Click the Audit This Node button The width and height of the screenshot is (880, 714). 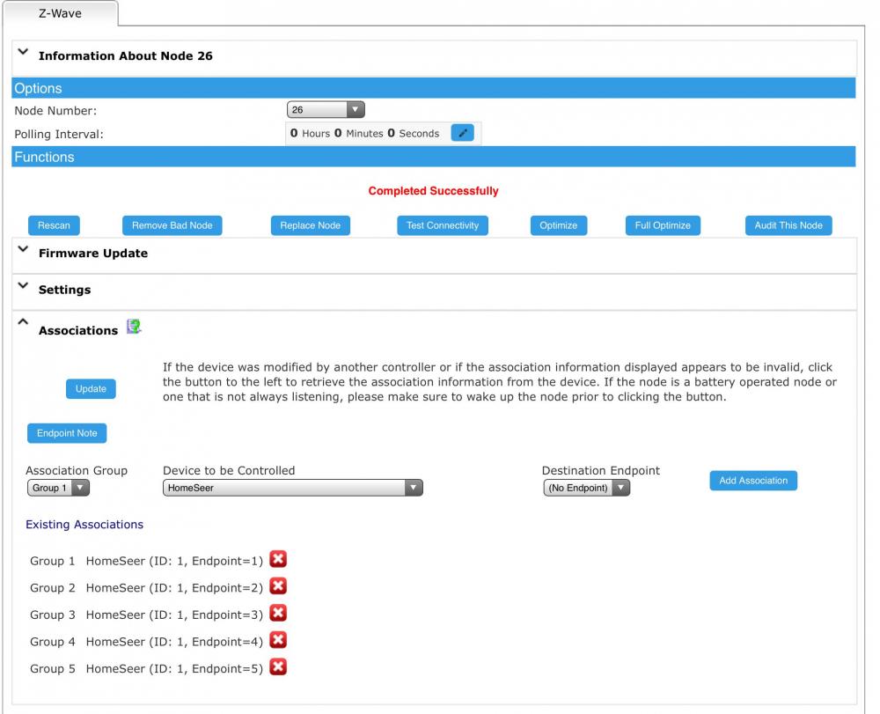pyautogui.click(x=788, y=225)
